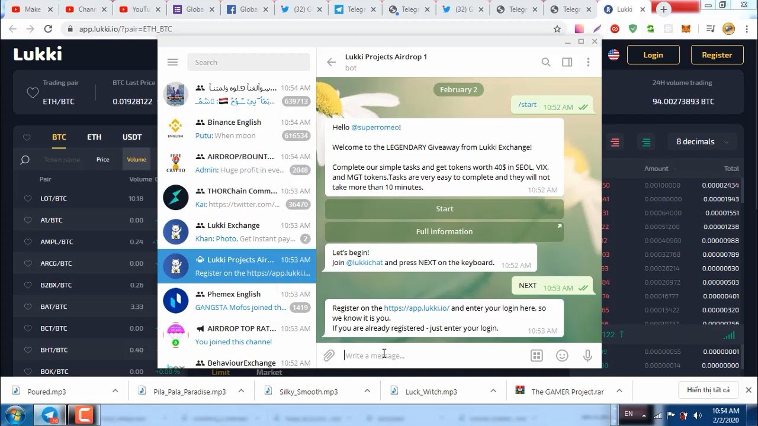Click the Hiển thị tất cả button
The height and width of the screenshot is (426, 758).
[708, 390]
